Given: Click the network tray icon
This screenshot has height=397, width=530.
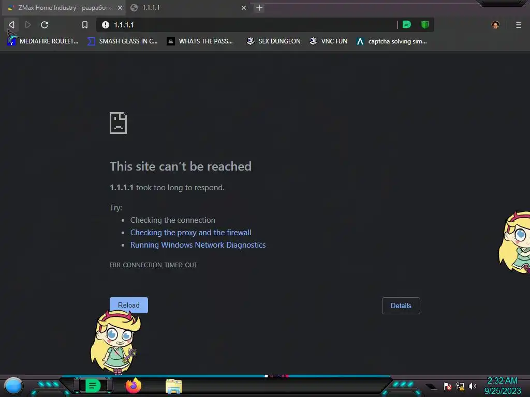Looking at the screenshot, I should click(460, 386).
